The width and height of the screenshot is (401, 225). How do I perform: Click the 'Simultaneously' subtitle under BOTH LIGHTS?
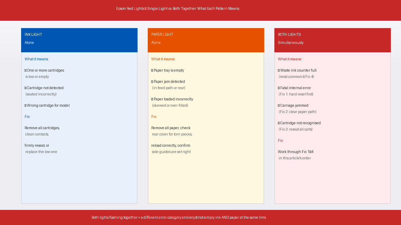[x=291, y=43]
